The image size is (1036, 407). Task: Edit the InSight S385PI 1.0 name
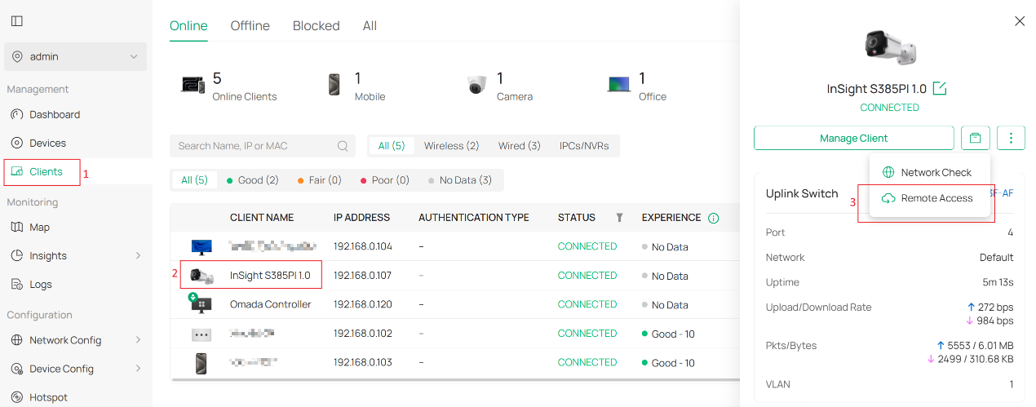click(x=939, y=89)
